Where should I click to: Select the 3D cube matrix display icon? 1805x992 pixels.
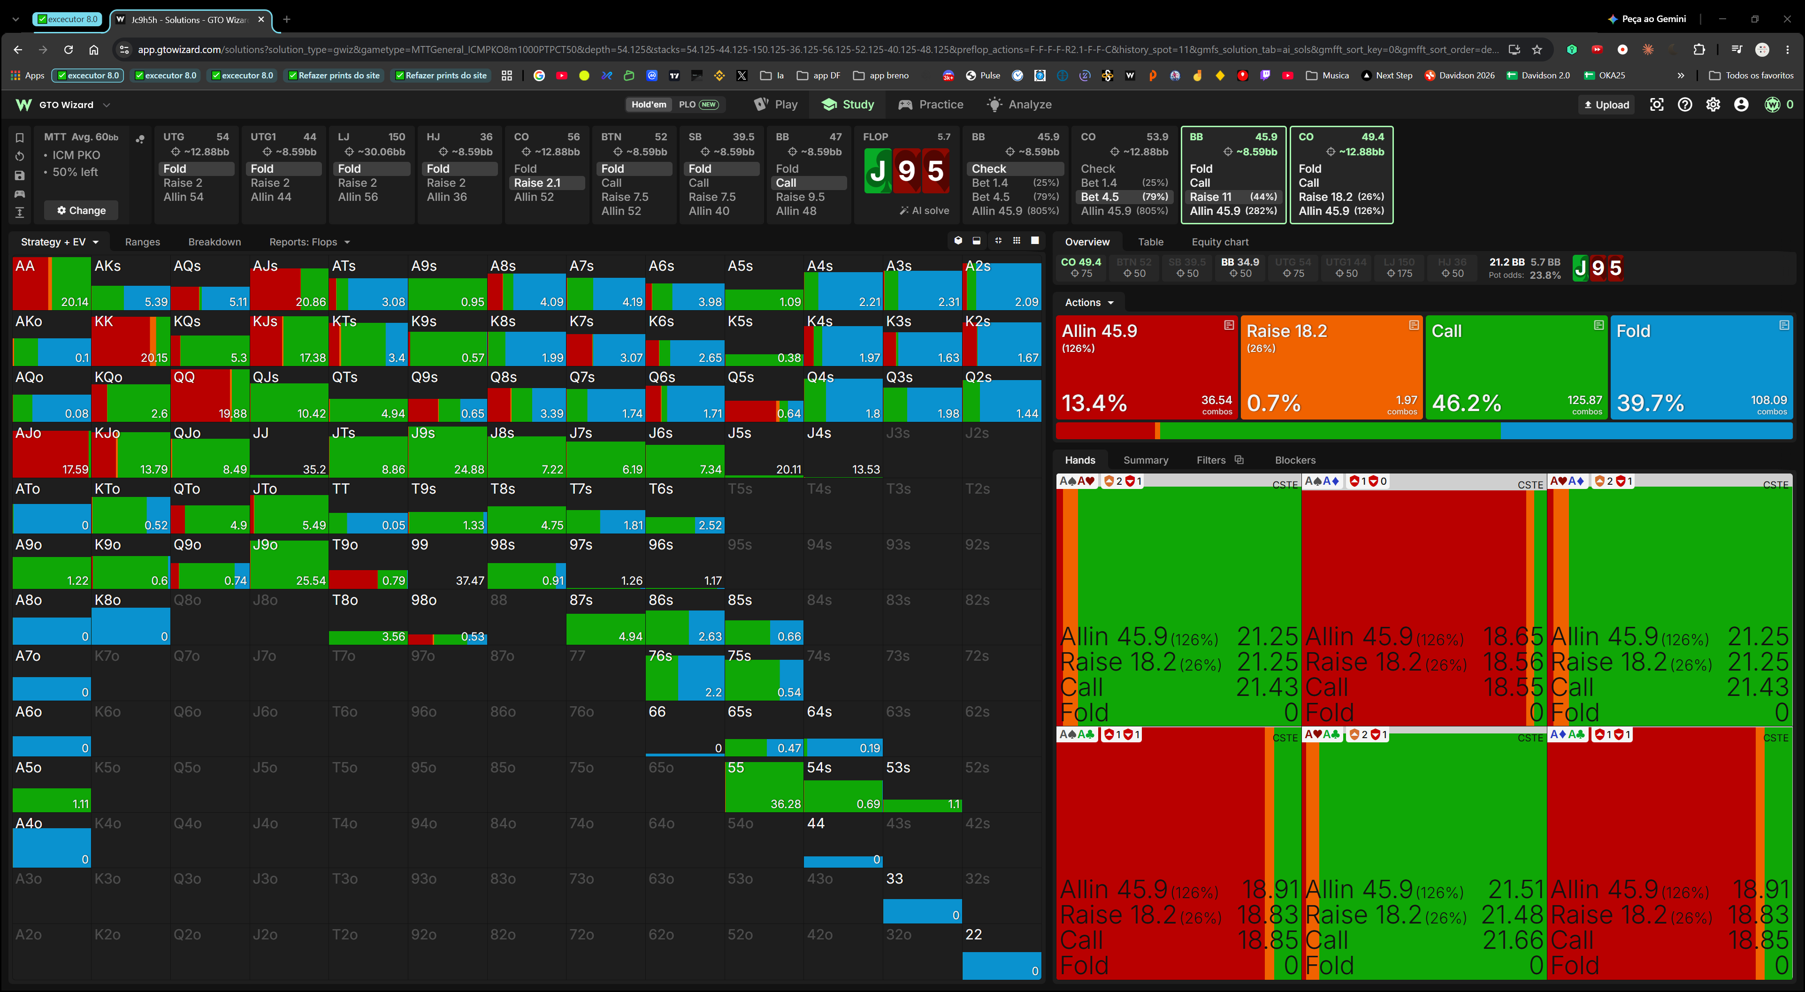[x=958, y=241]
